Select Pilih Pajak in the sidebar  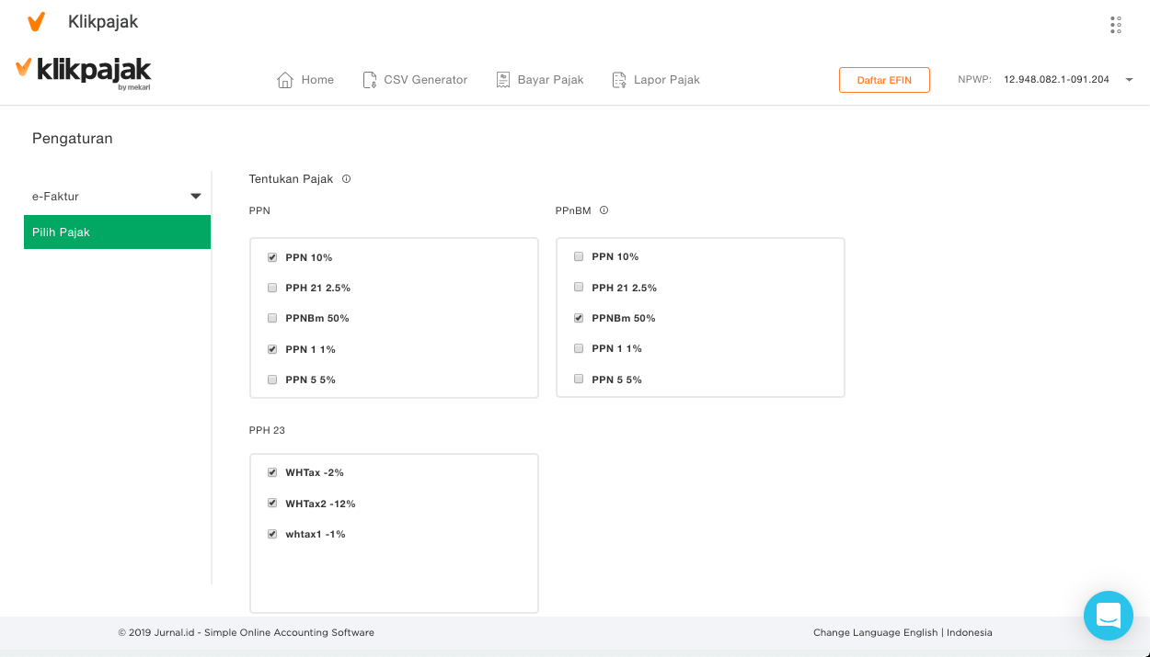117,232
